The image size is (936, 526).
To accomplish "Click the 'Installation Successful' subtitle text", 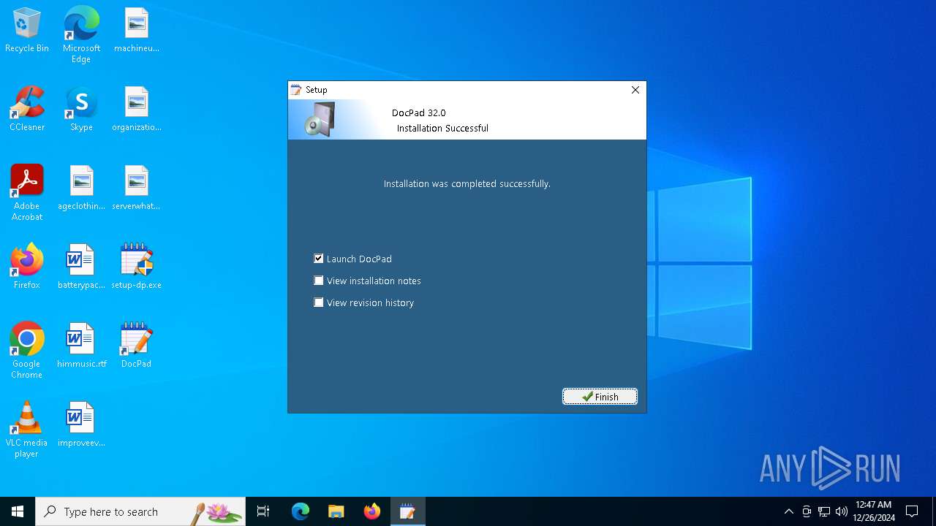I will point(442,129).
